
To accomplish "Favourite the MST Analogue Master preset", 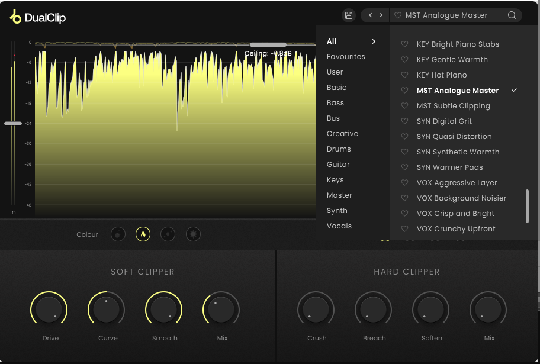I will click(x=404, y=90).
